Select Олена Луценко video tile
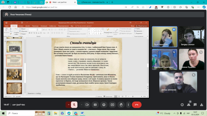This screenshot has height=116, width=207. click(192, 59)
